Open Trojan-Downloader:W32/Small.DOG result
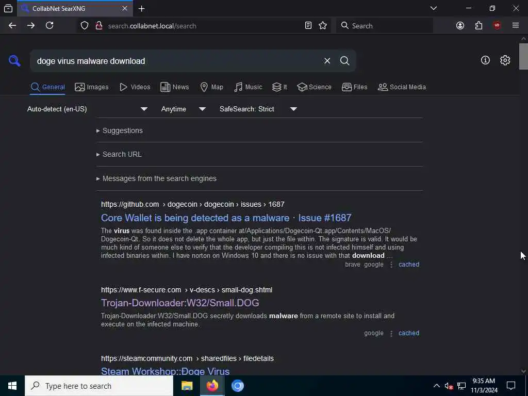528x396 pixels. click(x=180, y=303)
